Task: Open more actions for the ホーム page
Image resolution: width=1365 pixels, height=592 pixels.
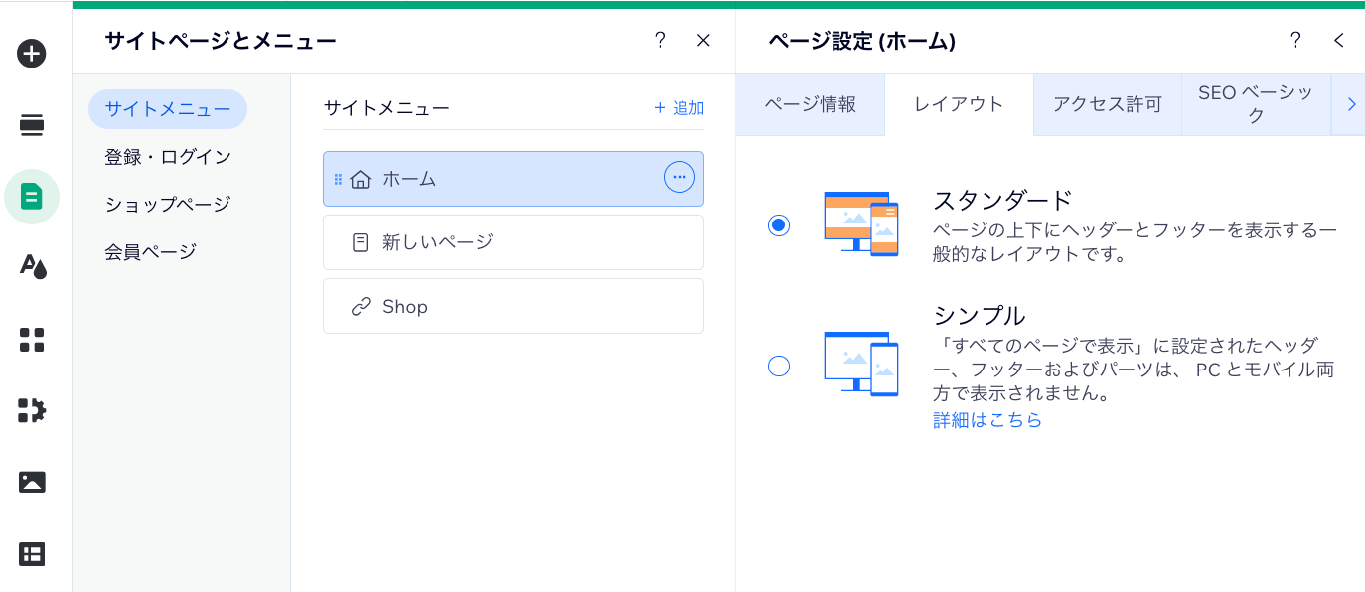Action: [x=679, y=177]
